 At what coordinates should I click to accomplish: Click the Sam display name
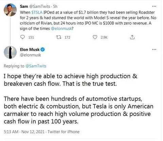[24, 6]
